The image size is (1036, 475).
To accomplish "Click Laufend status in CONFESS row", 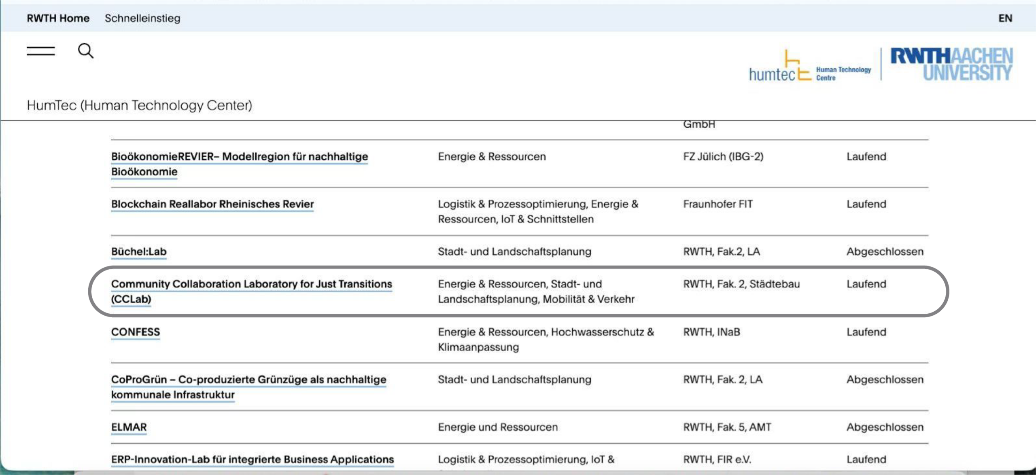I will tap(866, 332).
